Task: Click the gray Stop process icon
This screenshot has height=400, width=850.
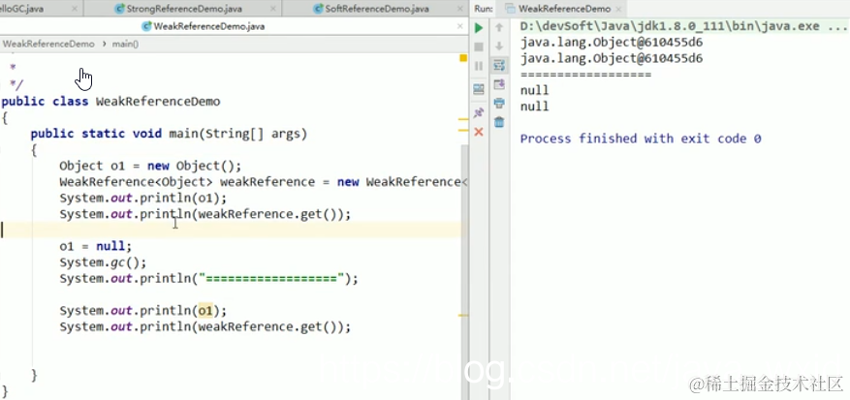Action: pos(479,47)
